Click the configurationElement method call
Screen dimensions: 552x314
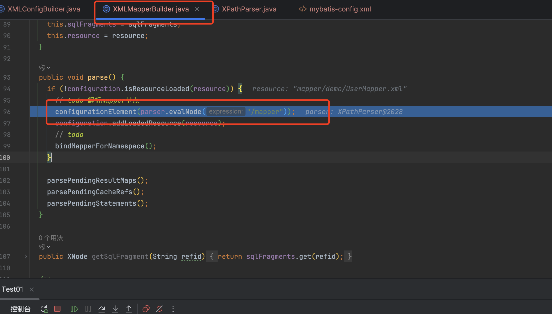[96, 112]
